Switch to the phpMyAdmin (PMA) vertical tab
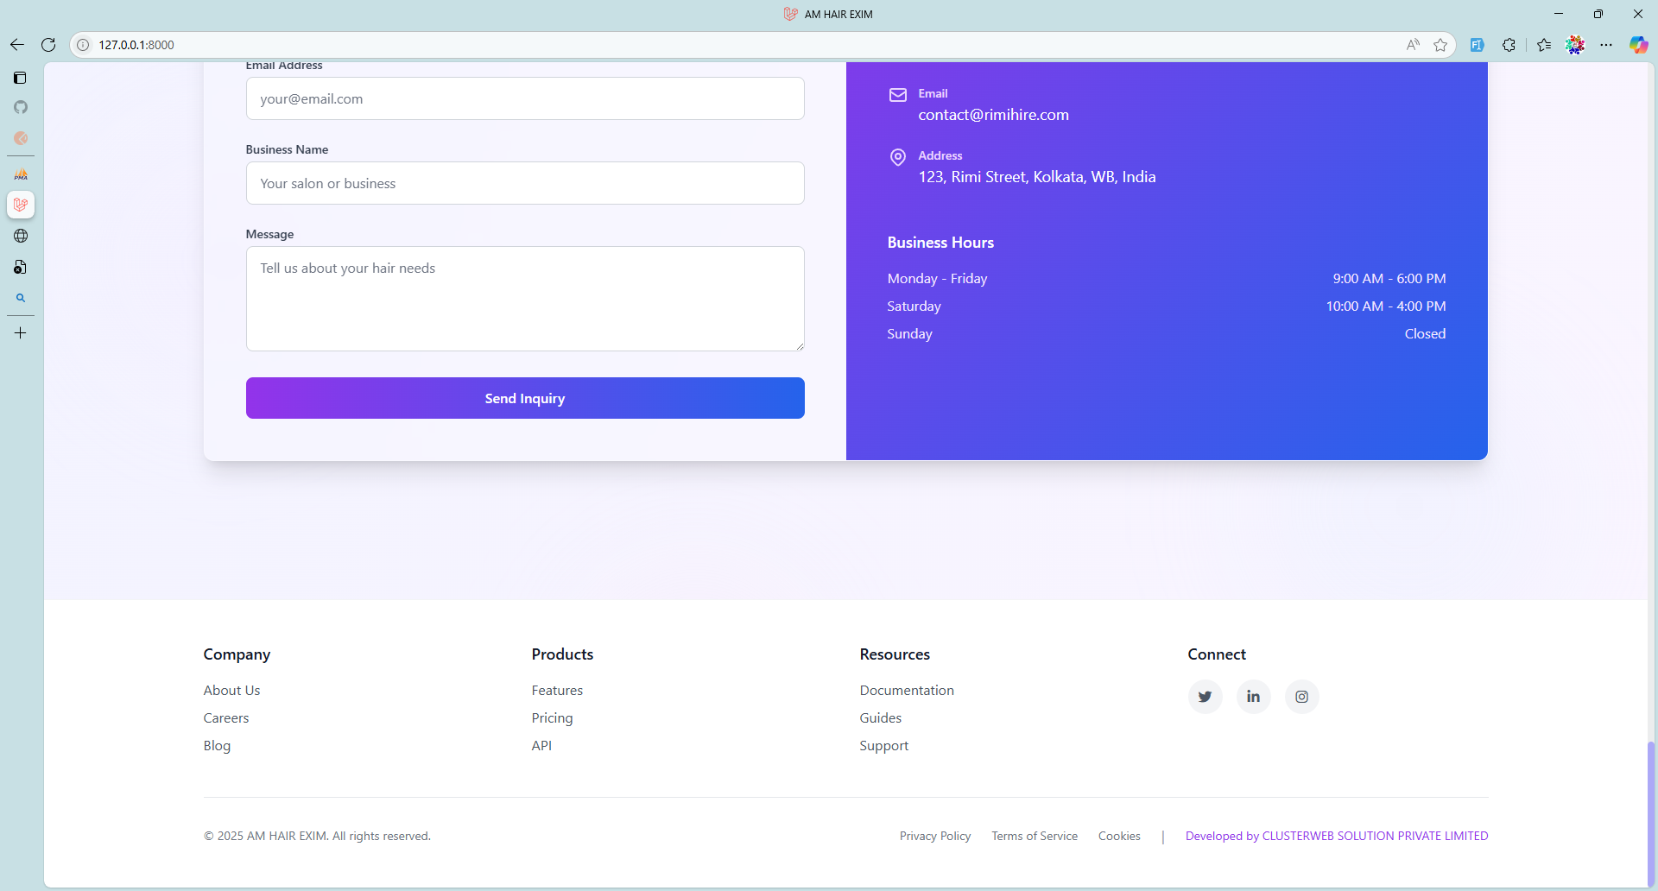This screenshot has width=1658, height=891. [21, 174]
